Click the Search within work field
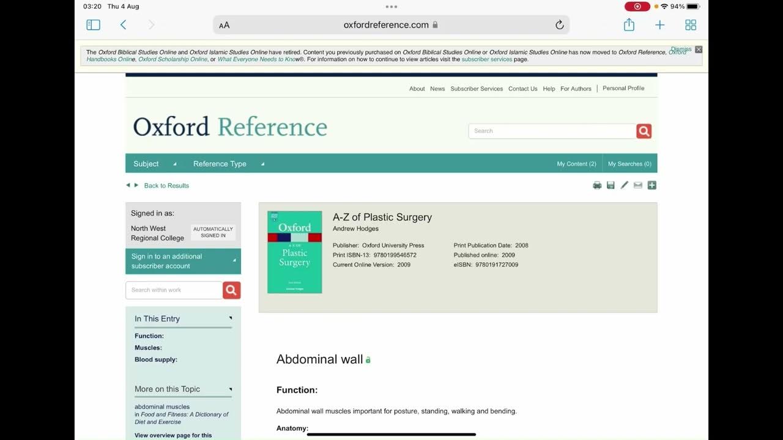The image size is (783, 440). pos(174,290)
